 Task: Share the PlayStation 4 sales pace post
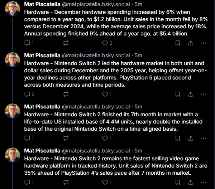191,183
